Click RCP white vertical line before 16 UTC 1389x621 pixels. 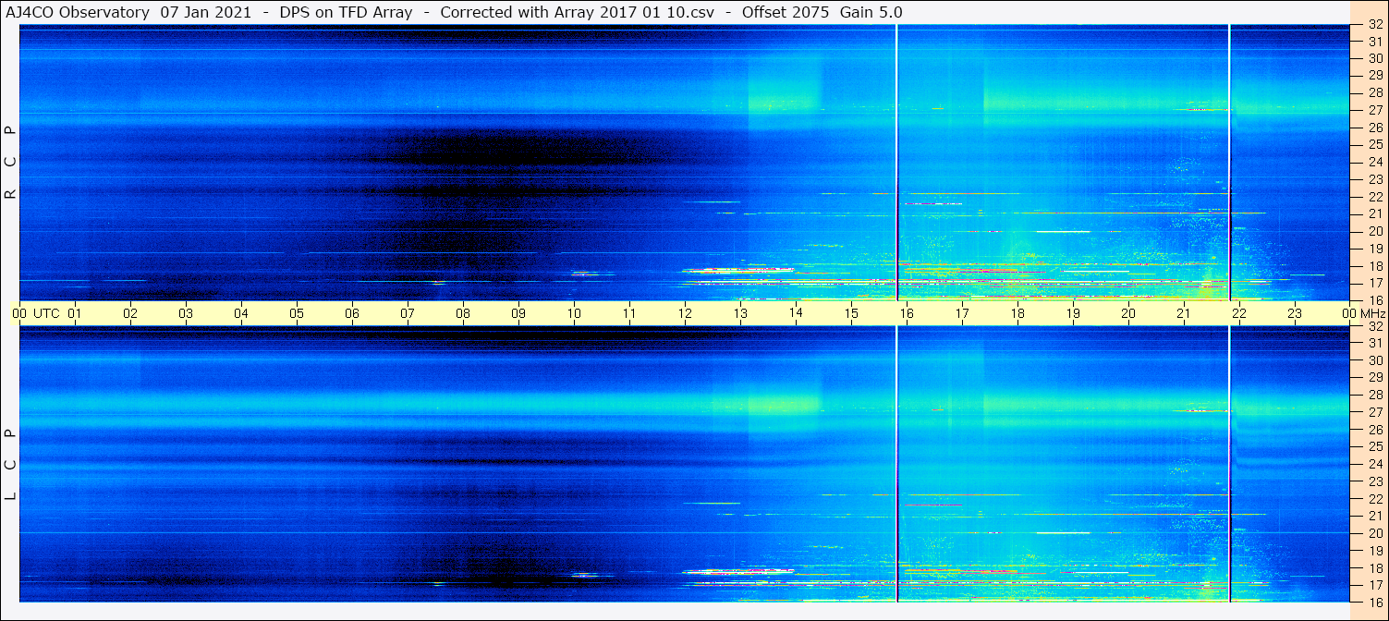pos(897,163)
